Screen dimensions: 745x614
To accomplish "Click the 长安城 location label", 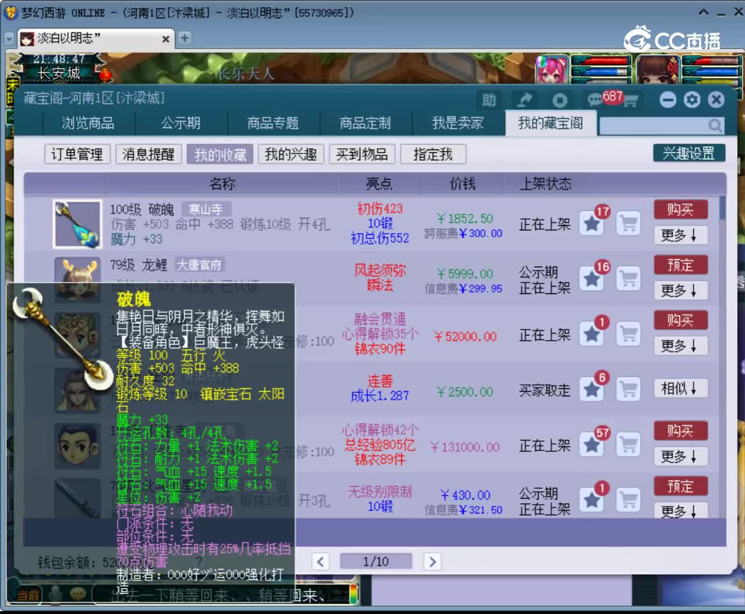I will [x=59, y=73].
